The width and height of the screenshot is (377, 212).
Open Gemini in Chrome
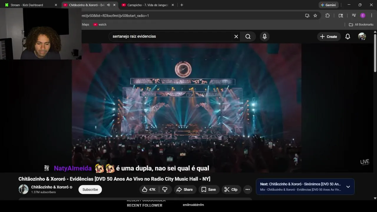(x=328, y=5)
